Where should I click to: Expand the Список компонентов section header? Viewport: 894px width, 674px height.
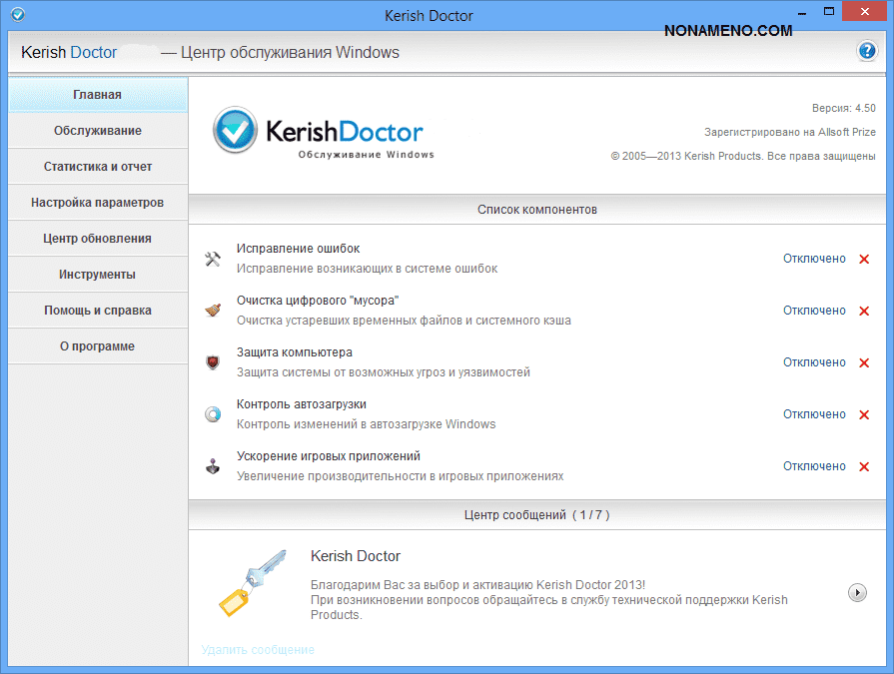pos(537,210)
